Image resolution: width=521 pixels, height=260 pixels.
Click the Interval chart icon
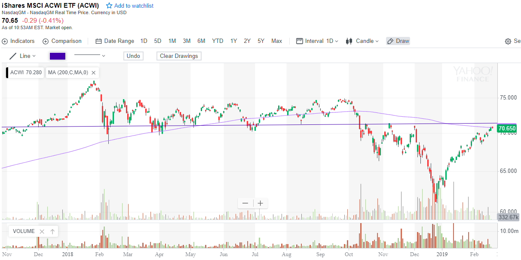(x=299, y=41)
